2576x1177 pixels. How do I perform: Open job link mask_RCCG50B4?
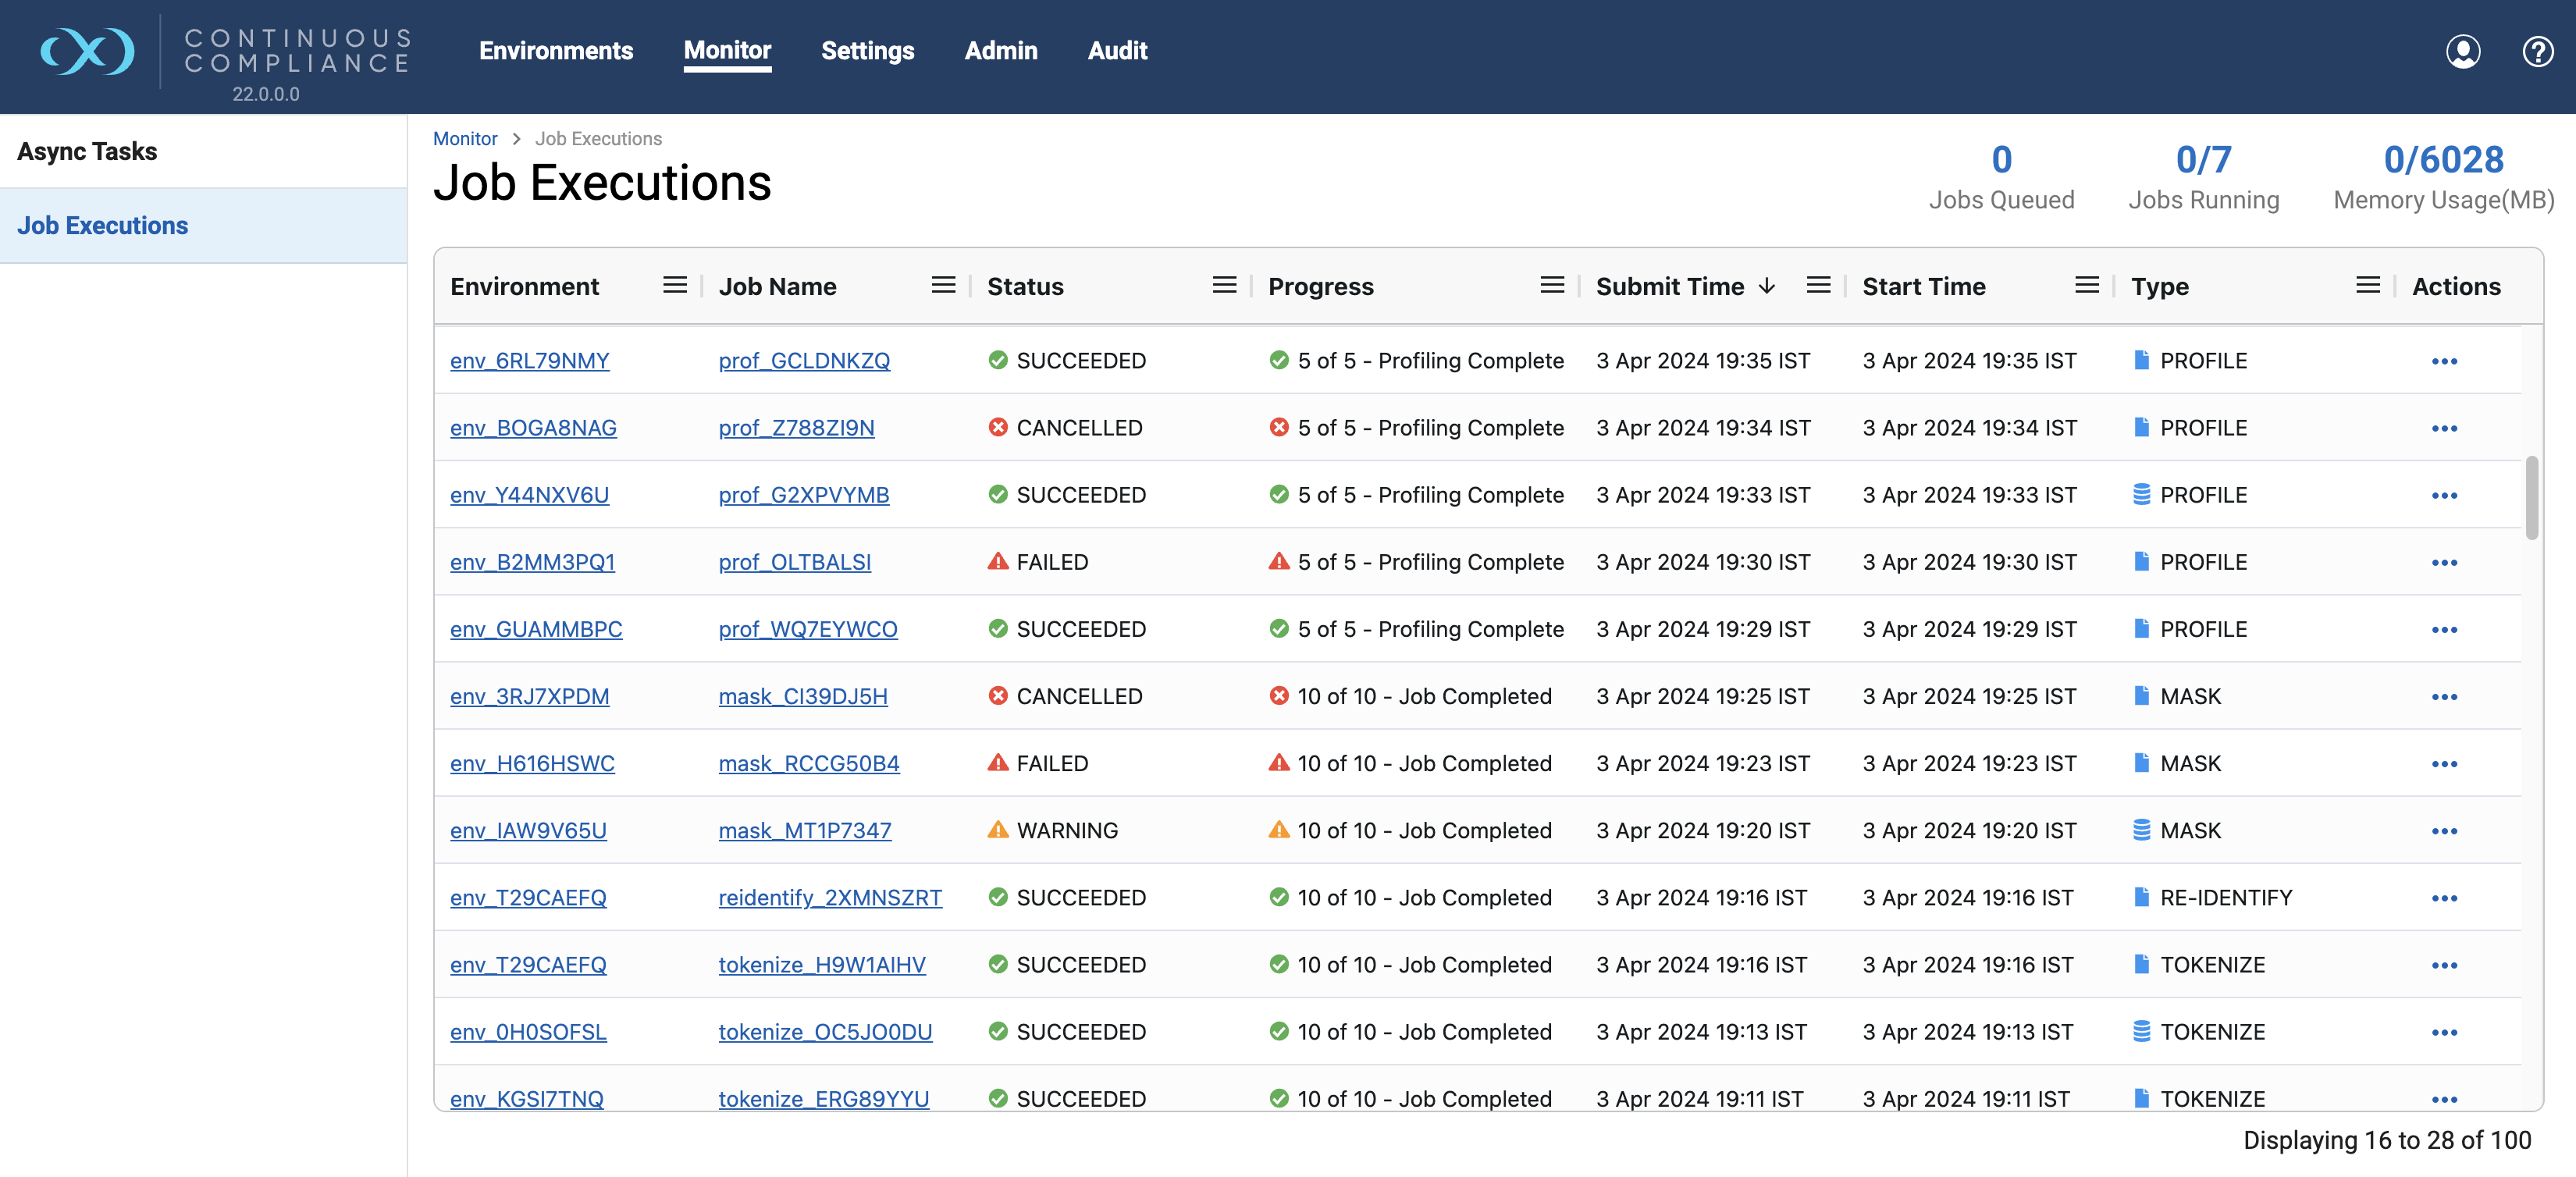(x=809, y=764)
